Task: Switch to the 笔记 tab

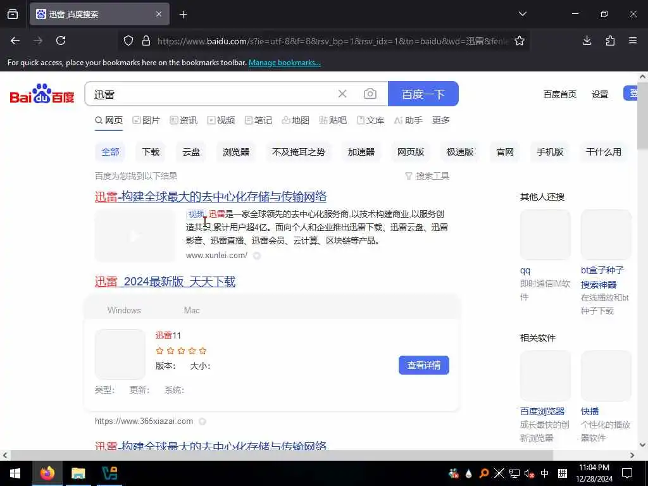Action: tap(259, 120)
